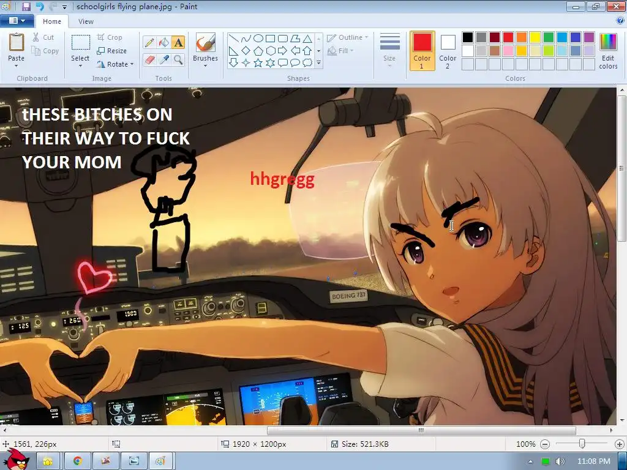Pick the black color swatch

[x=467, y=37]
